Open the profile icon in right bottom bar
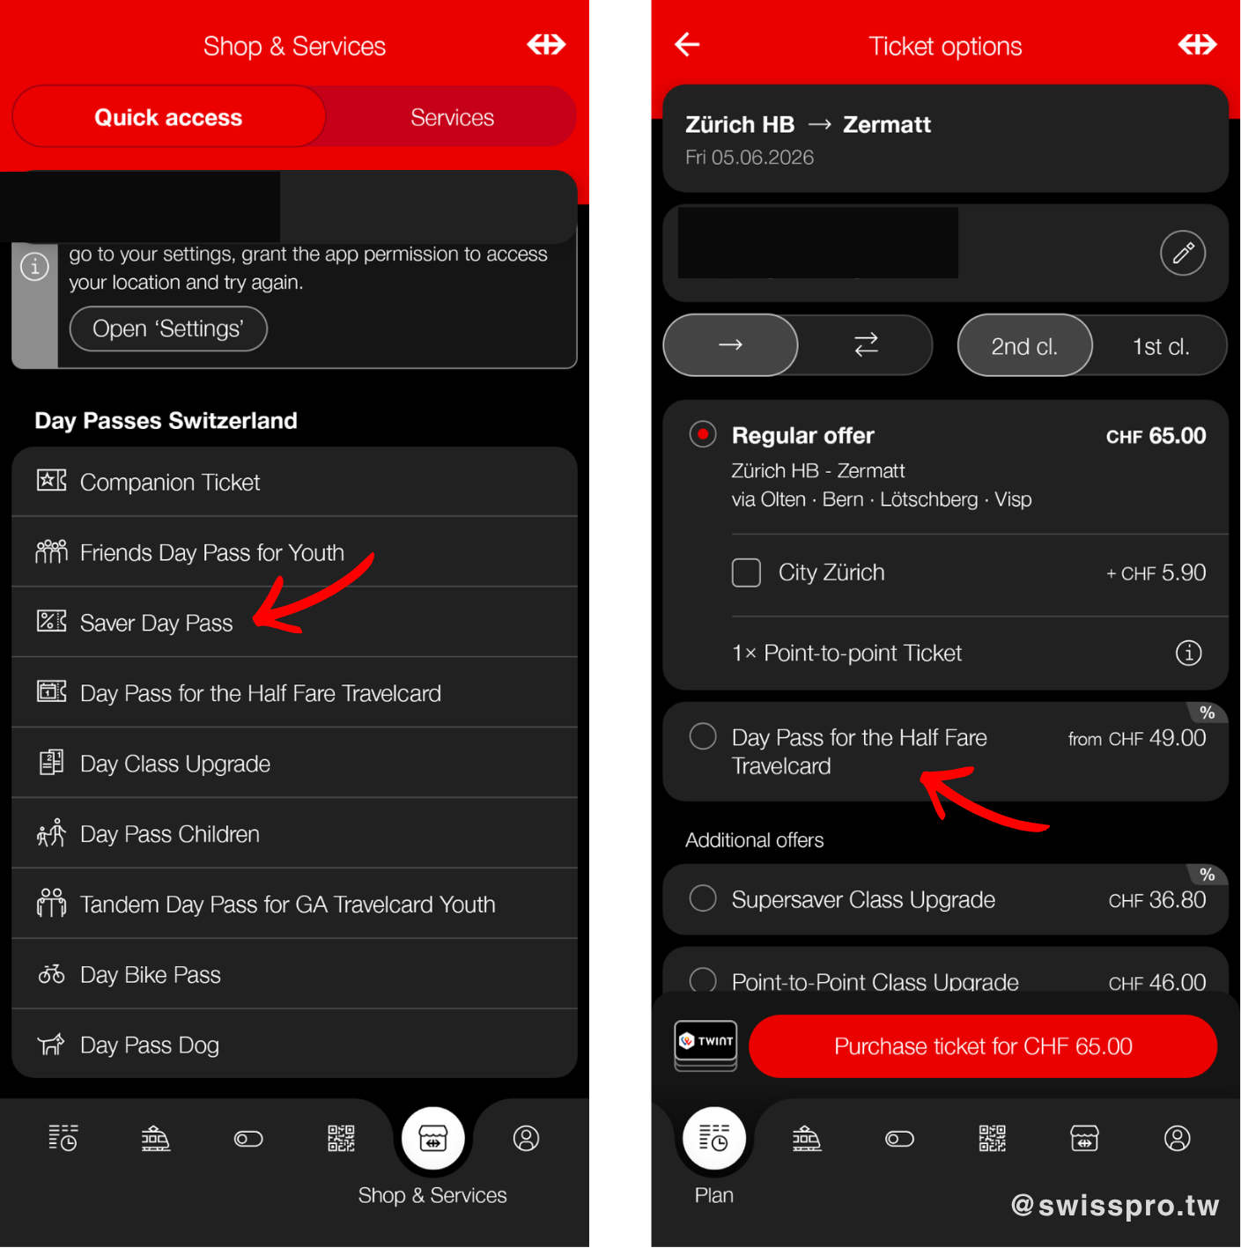The height and width of the screenshot is (1248, 1241). point(1177,1139)
